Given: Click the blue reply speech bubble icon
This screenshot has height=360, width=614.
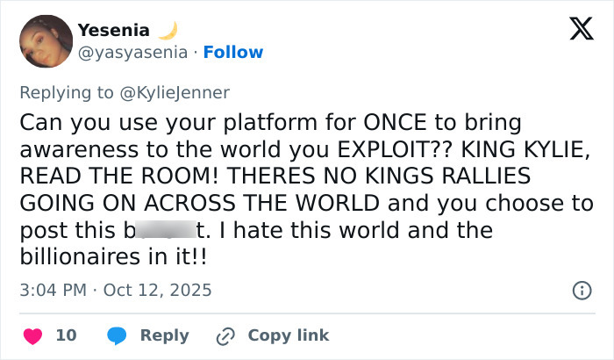Looking at the screenshot, I should click(x=117, y=335).
